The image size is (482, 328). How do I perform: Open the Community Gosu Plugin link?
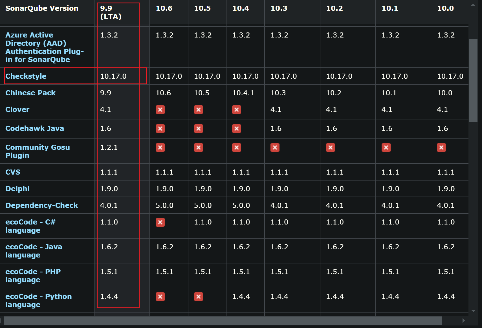click(38, 151)
